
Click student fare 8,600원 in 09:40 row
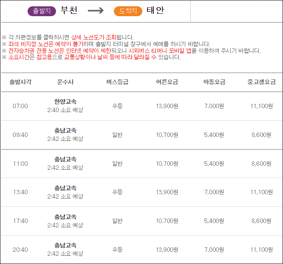point(261,135)
